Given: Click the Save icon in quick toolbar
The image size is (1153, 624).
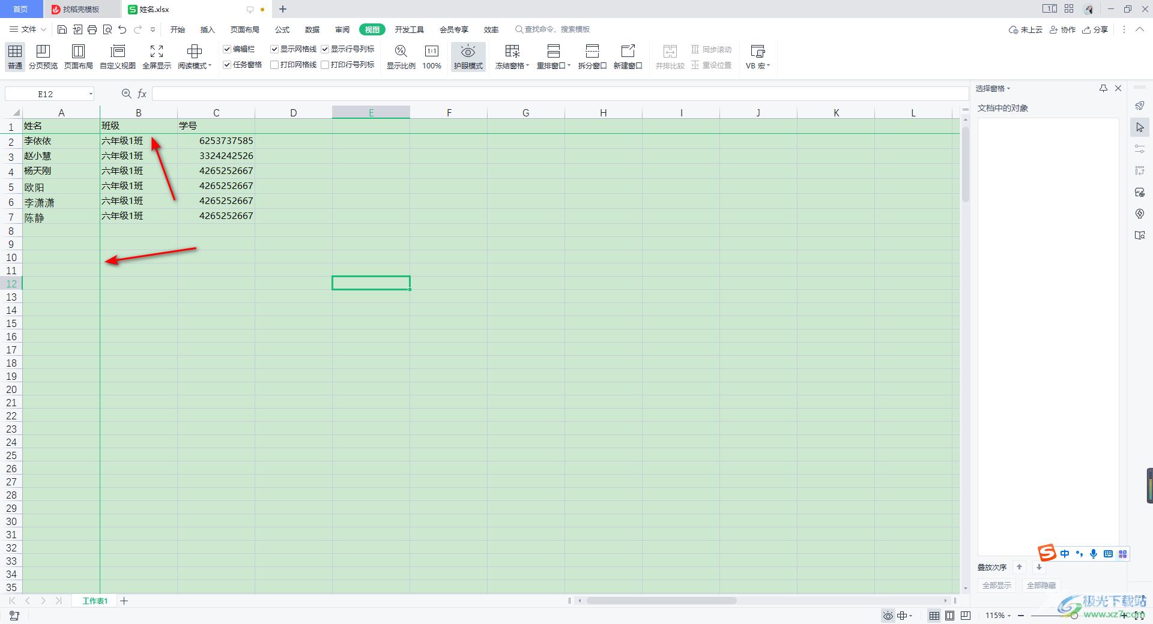Looking at the screenshot, I should [62, 29].
